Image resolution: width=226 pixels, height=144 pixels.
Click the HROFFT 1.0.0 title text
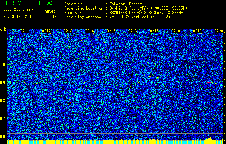(28, 3)
